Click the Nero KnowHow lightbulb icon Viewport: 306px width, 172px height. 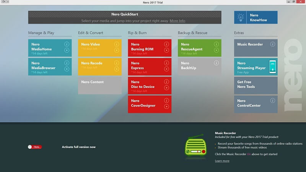(241, 17)
